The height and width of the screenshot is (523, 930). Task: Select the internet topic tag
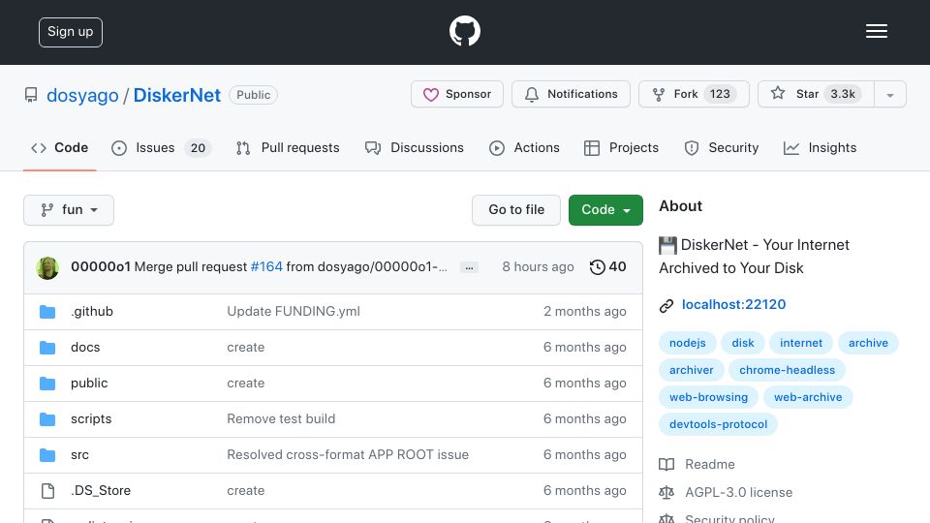coord(801,343)
